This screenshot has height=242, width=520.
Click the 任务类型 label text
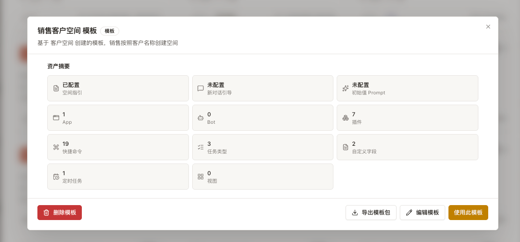click(217, 151)
